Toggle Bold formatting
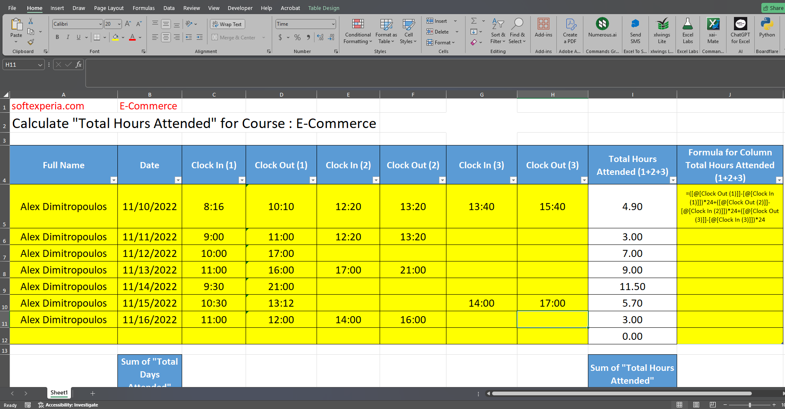 [57, 37]
